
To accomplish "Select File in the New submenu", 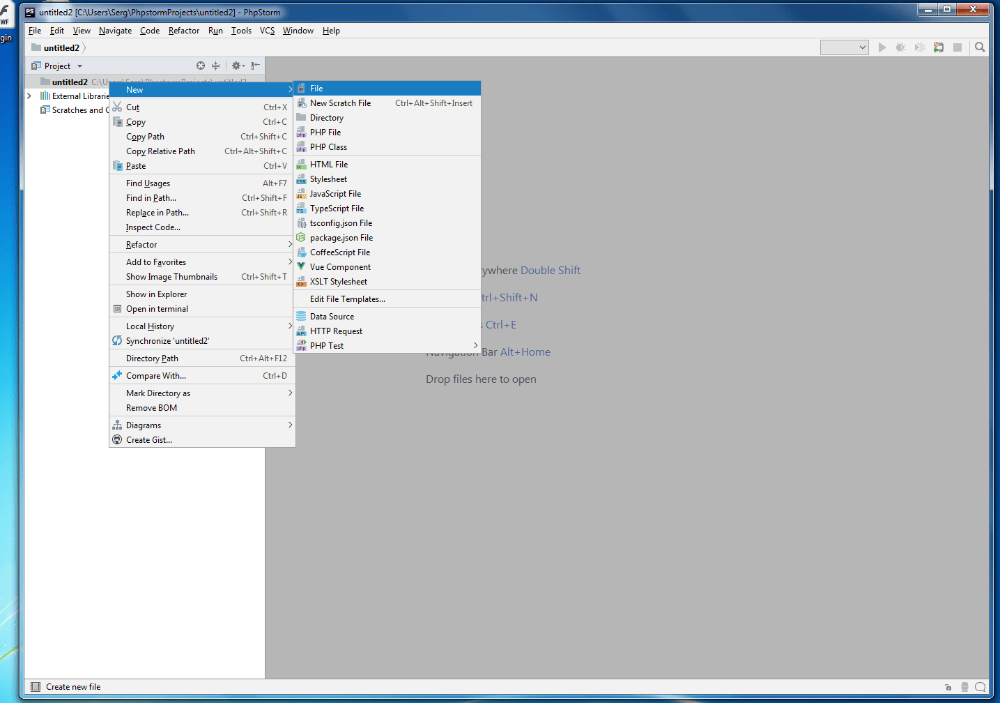I will [x=387, y=89].
